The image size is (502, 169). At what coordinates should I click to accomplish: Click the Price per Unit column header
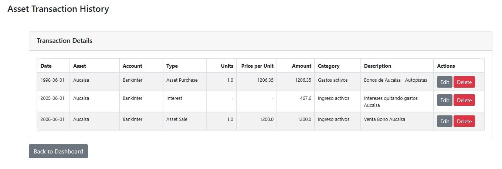(x=257, y=66)
